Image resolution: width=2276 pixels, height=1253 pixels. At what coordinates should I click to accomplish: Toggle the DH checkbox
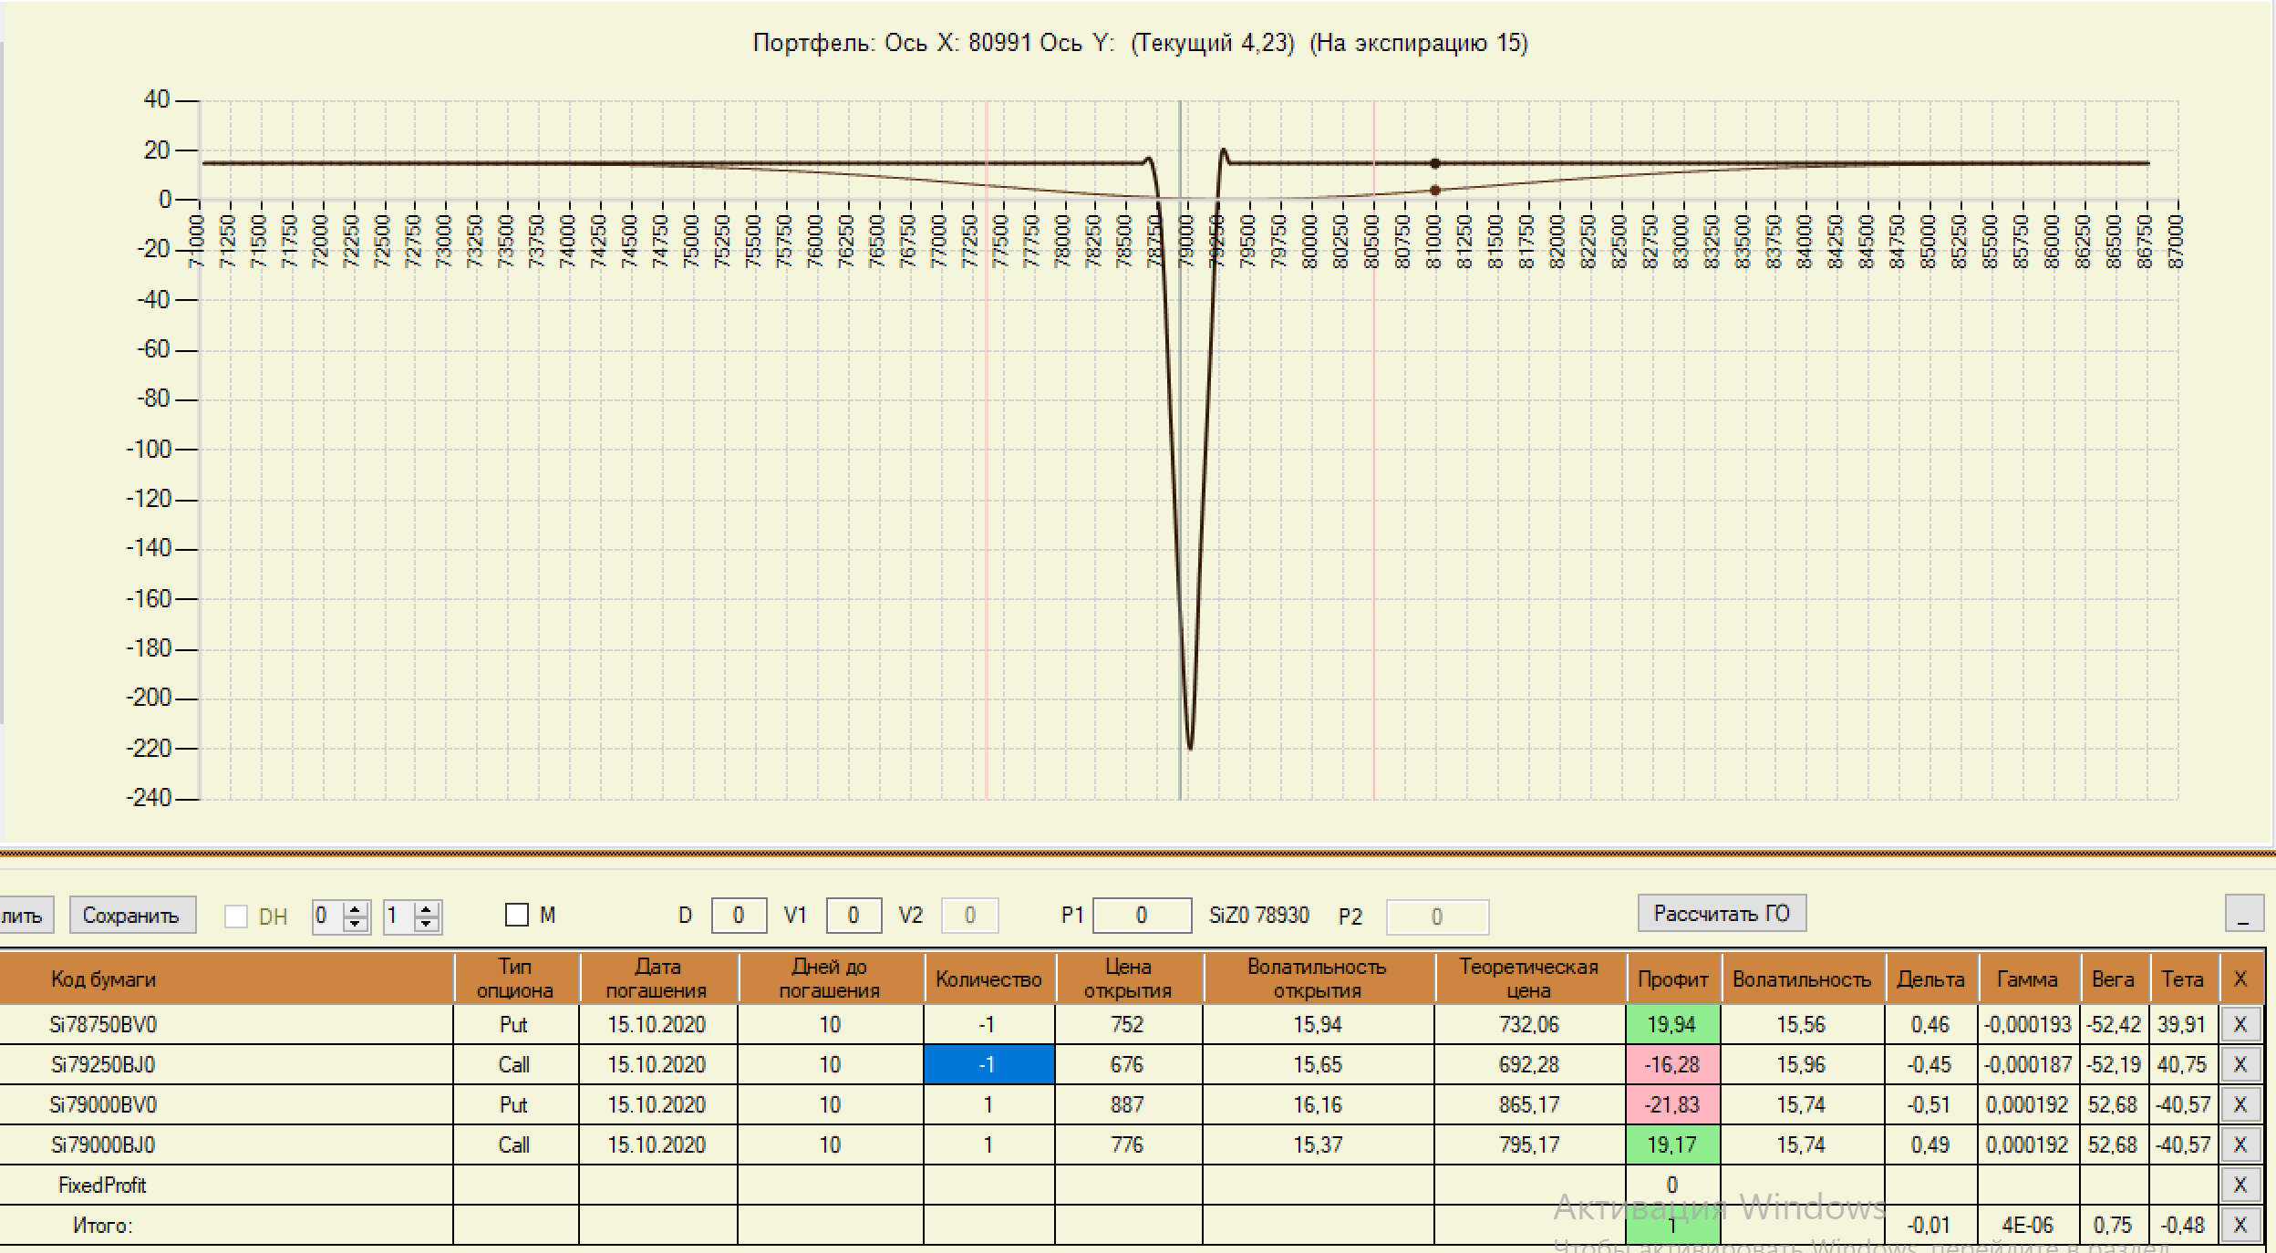(x=236, y=916)
